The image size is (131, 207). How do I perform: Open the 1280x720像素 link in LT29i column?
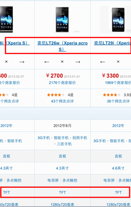[118, 205]
